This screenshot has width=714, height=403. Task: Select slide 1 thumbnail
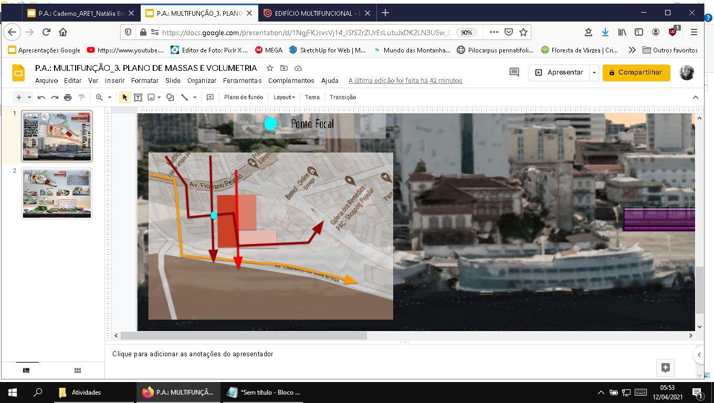57,136
